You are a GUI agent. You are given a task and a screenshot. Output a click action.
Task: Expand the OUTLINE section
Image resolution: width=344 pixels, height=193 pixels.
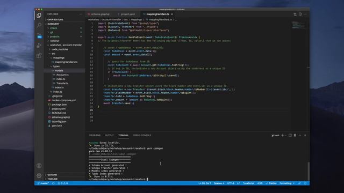pyautogui.click(x=52, y=175)
